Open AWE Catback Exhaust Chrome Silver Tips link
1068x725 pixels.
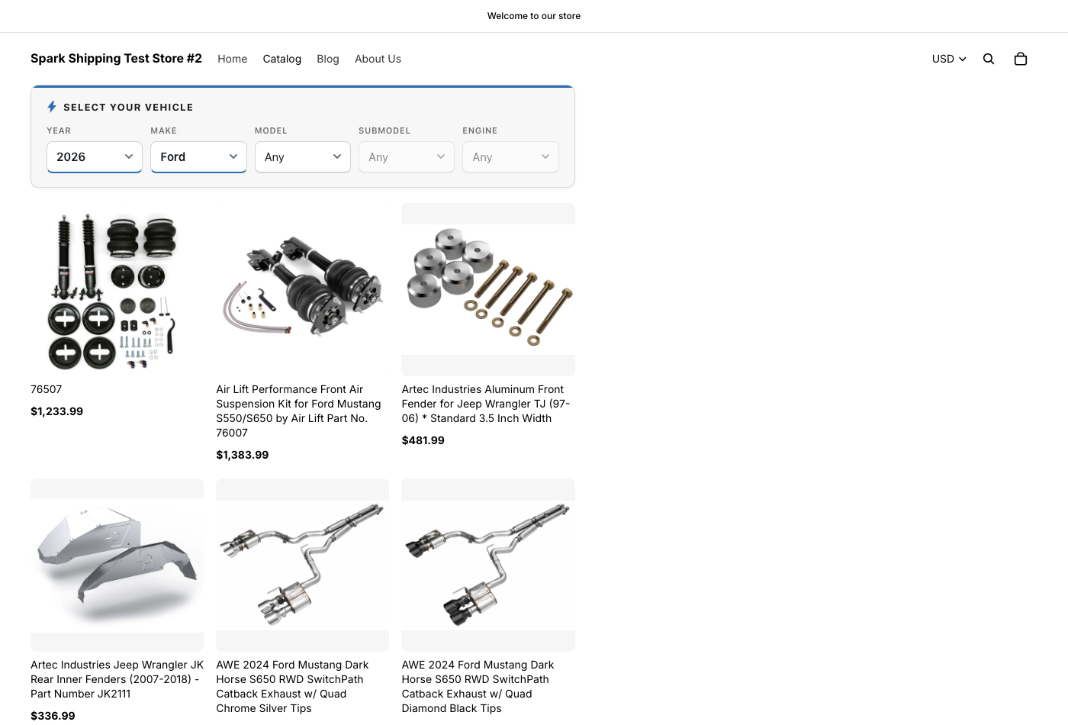point(292,686)
